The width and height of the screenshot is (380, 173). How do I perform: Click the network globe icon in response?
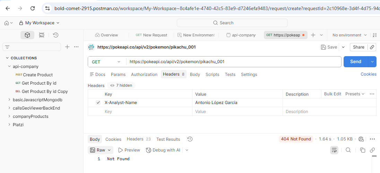[361, 139]
